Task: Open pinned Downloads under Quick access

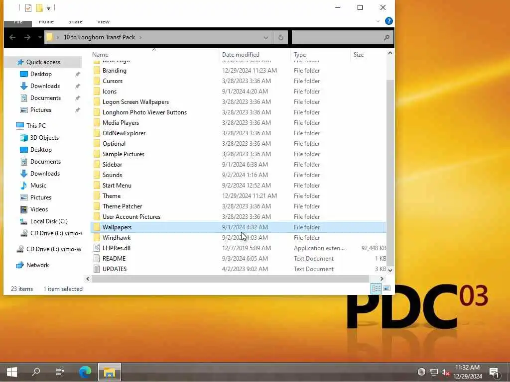Action: pyautogui.click(x=45, y=86)
